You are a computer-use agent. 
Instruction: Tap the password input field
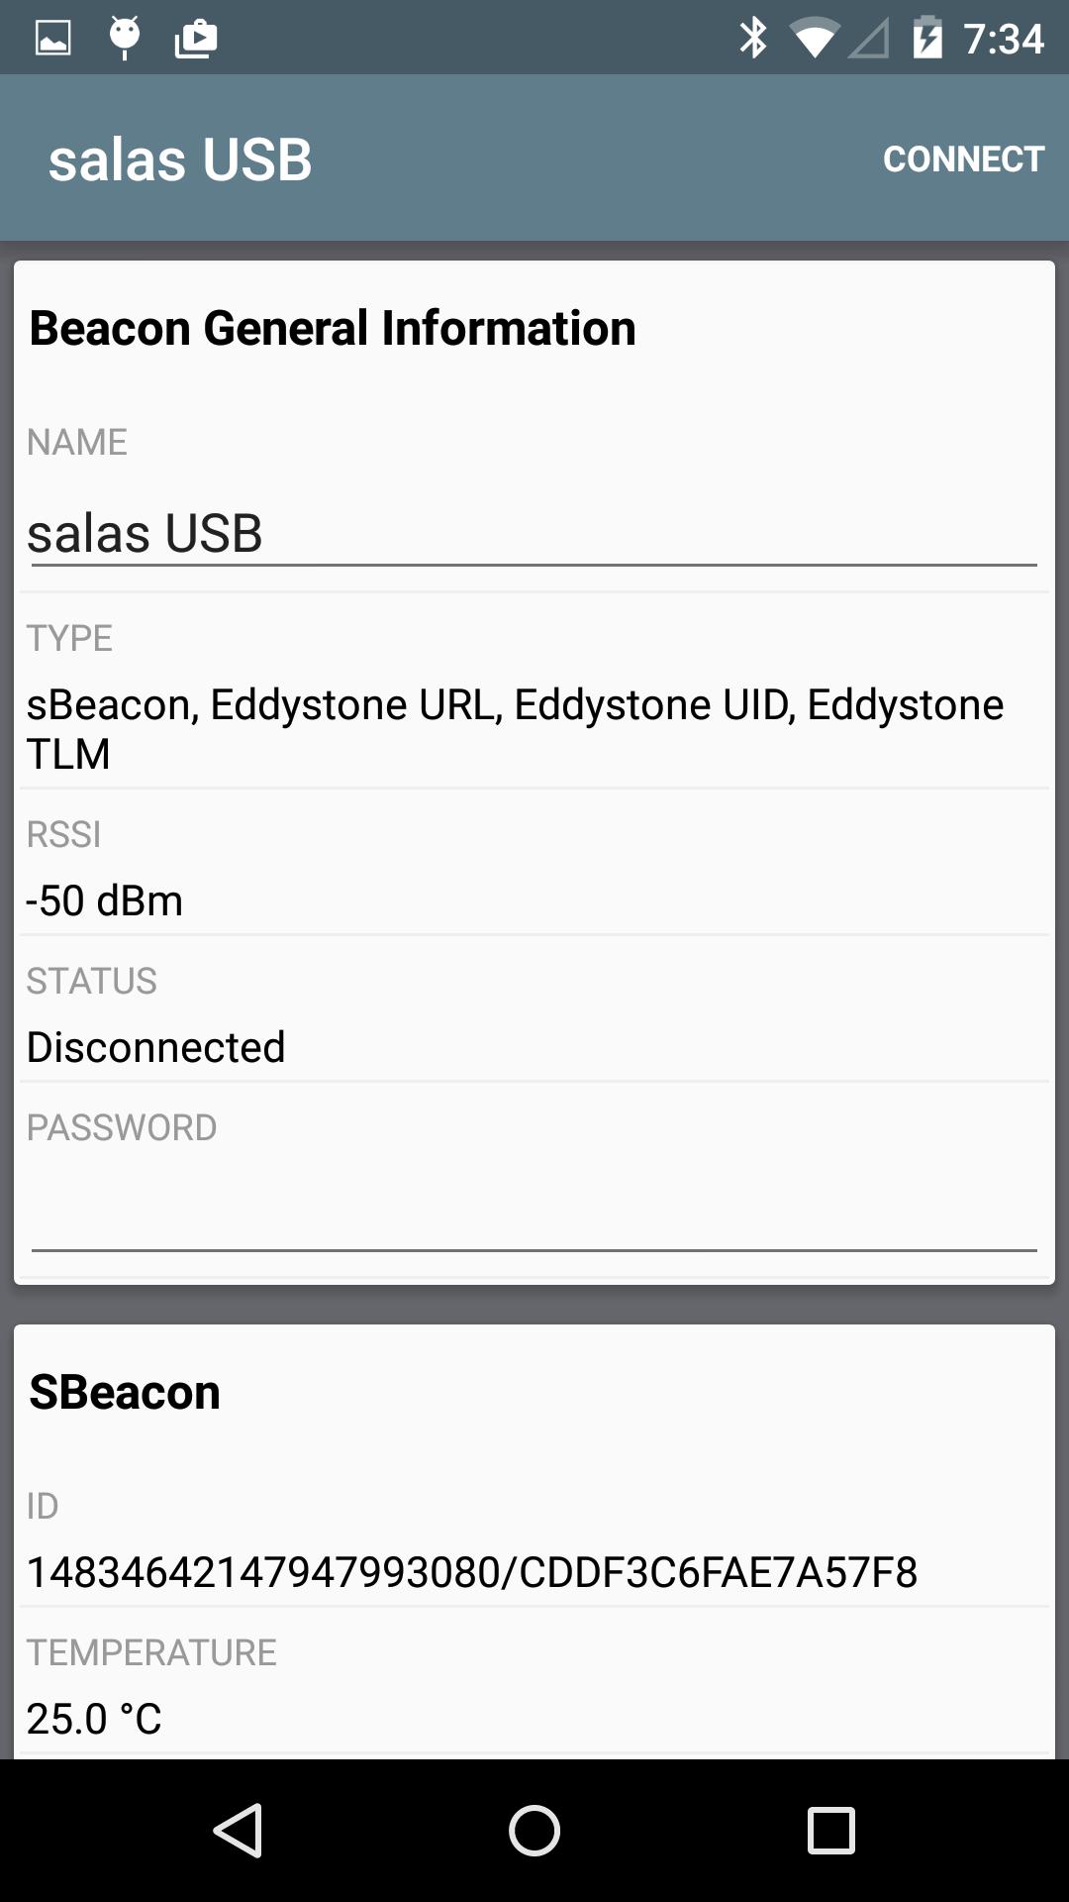point(533,1214)
